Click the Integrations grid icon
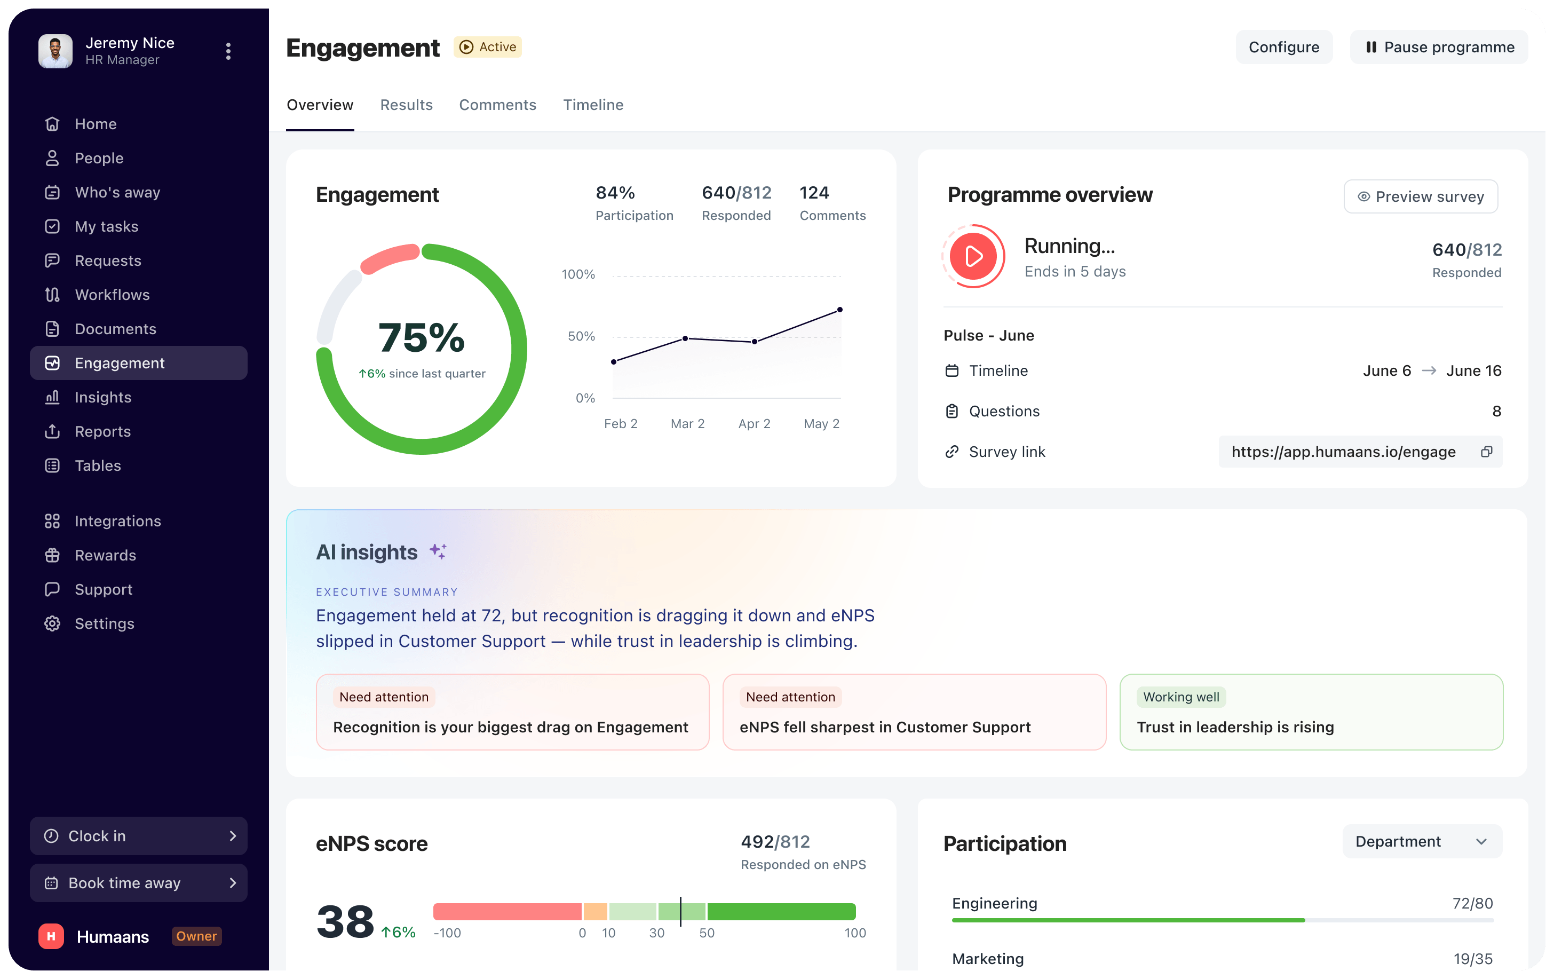 [52, 522]
